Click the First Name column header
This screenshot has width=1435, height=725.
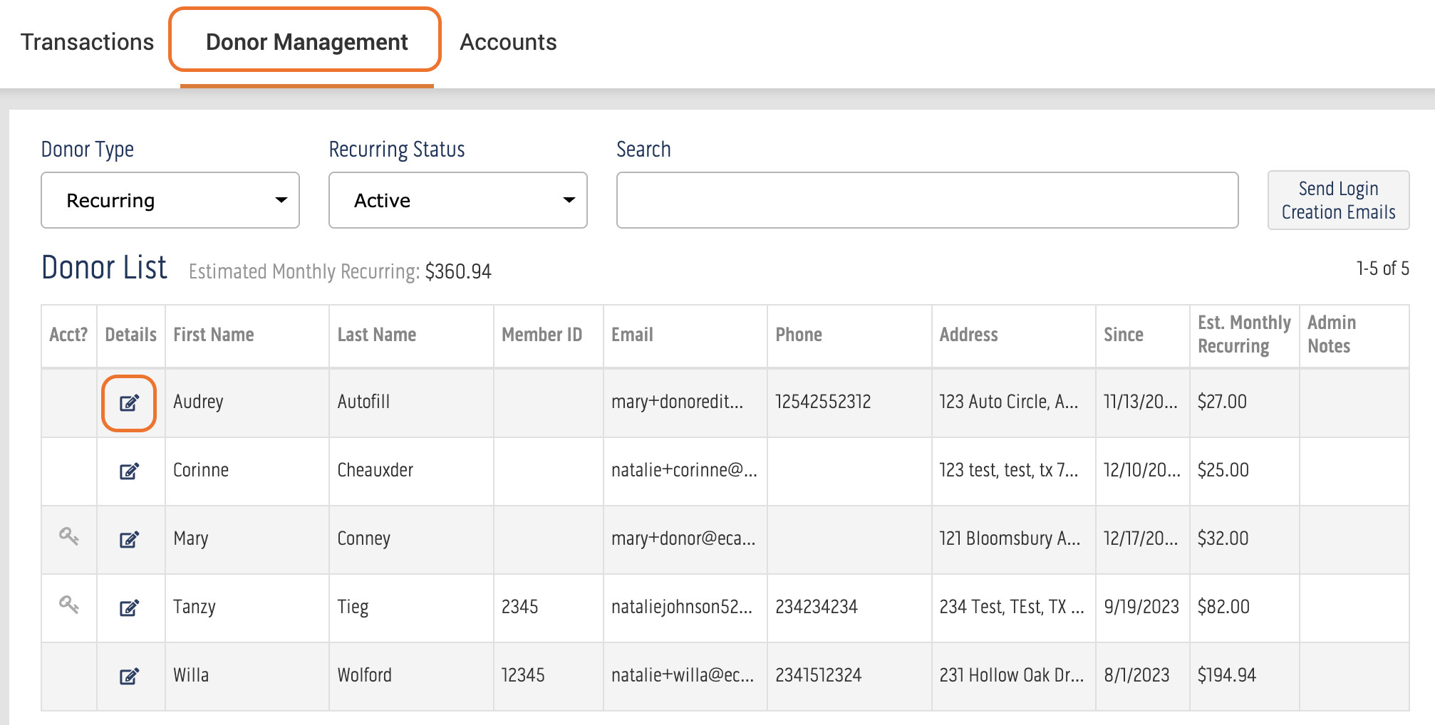click(x=214, y=335)
